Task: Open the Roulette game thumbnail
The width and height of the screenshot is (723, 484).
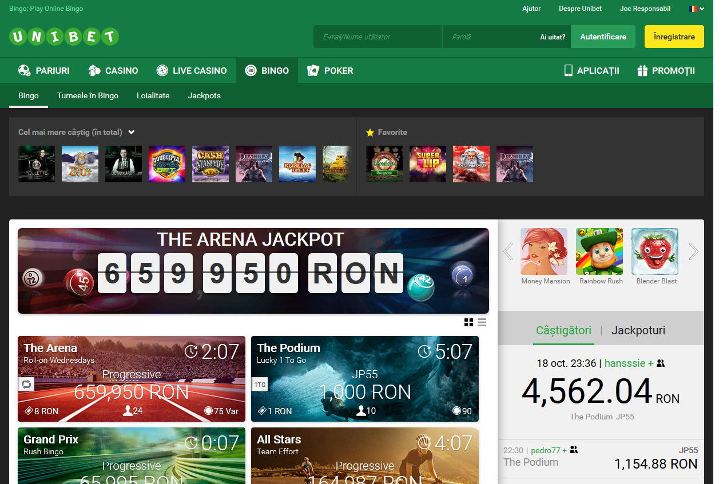Action: click(37, 164)
